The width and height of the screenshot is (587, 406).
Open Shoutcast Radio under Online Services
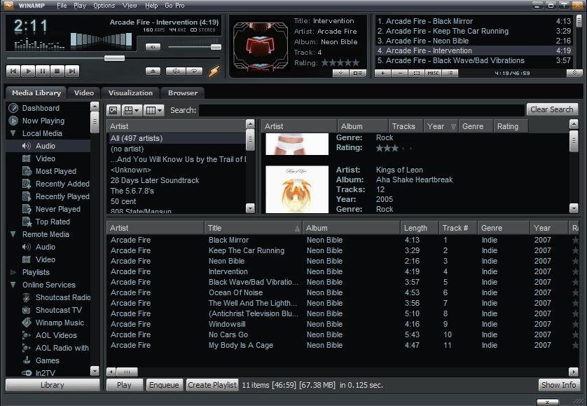pos(59,297)
